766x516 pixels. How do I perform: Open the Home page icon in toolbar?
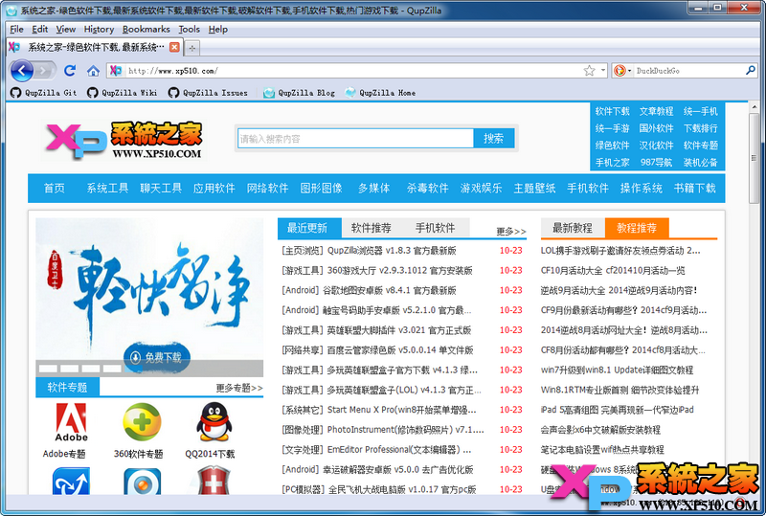[x=93, y=71]
